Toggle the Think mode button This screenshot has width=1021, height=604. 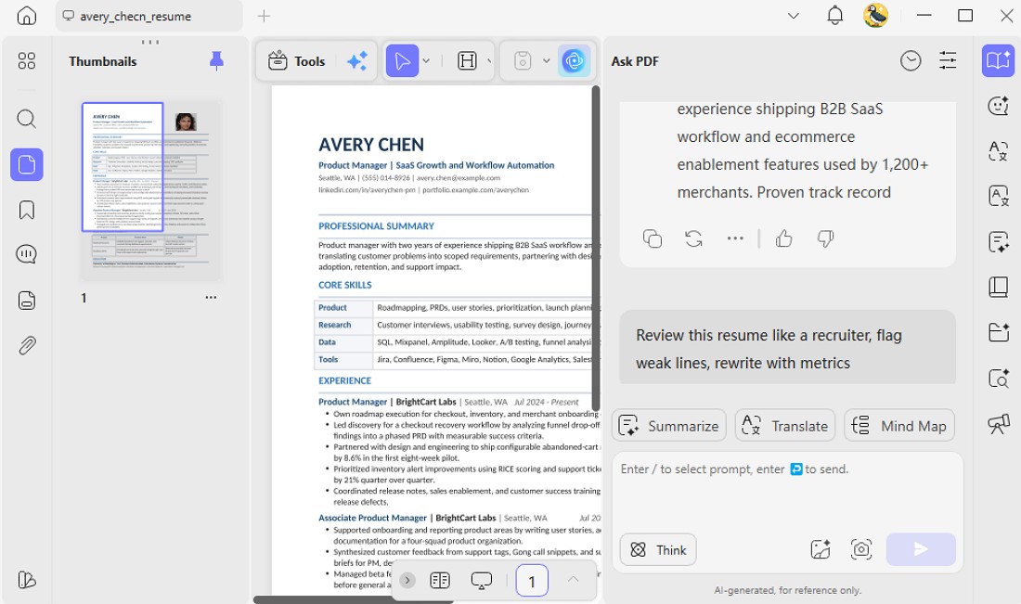click(x=658, y=550)
